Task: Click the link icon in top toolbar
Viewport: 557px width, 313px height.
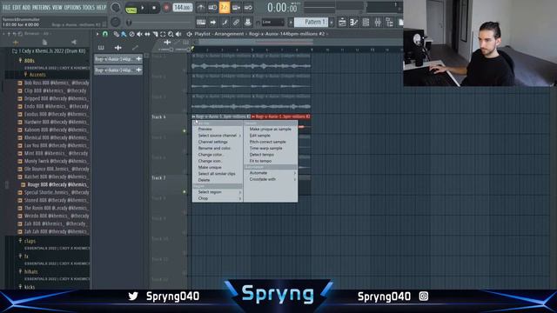Action: pos(236,23)
